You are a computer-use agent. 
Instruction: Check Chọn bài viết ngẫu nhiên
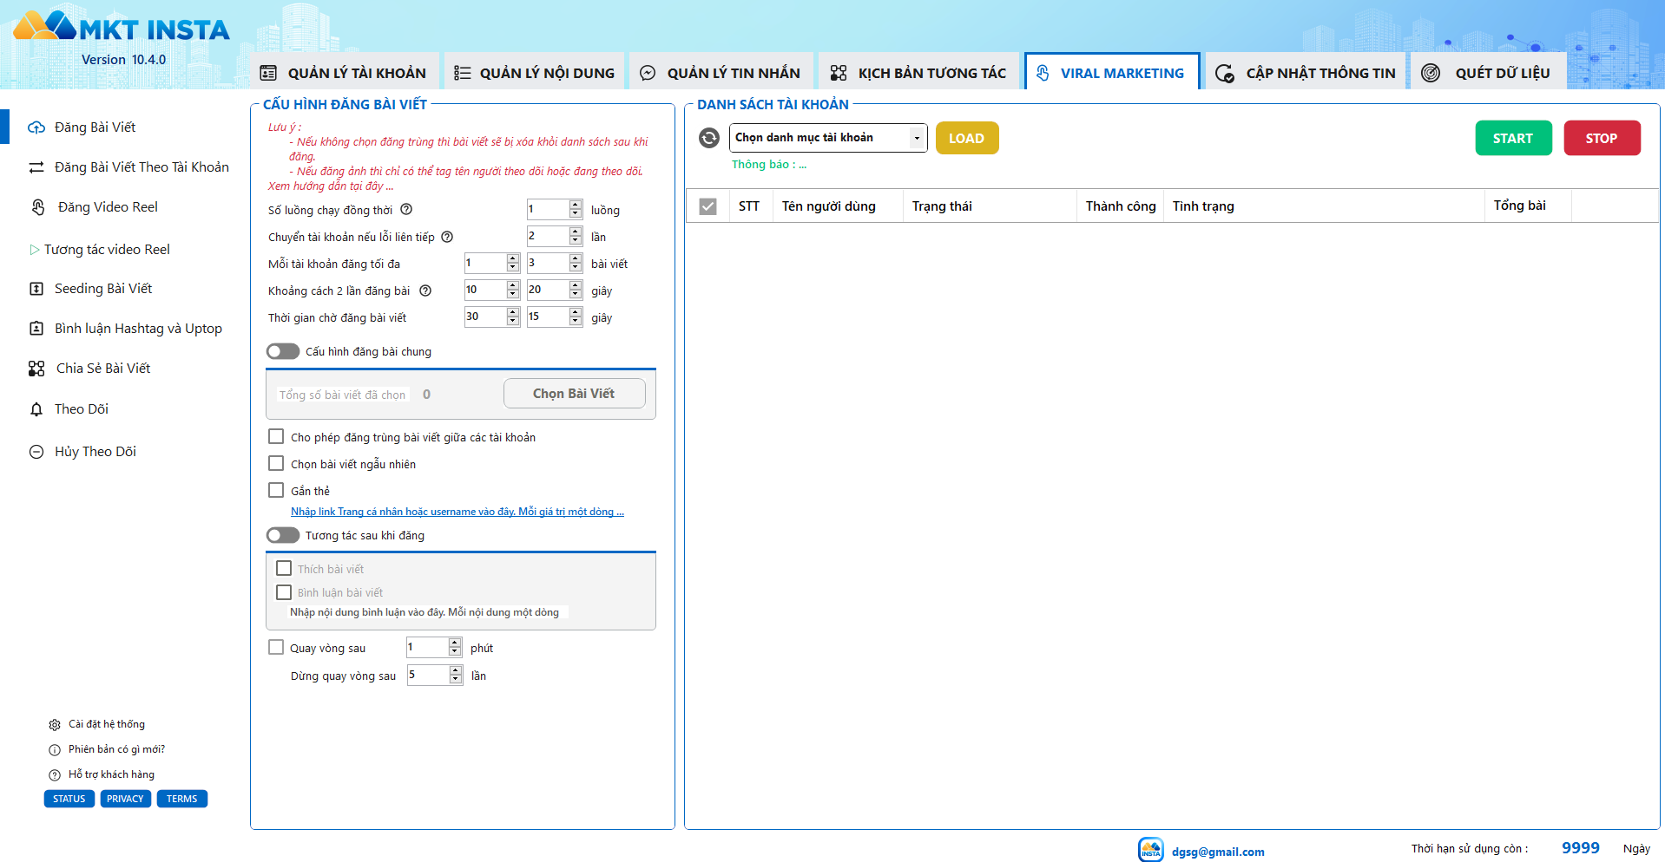(276, 463)
